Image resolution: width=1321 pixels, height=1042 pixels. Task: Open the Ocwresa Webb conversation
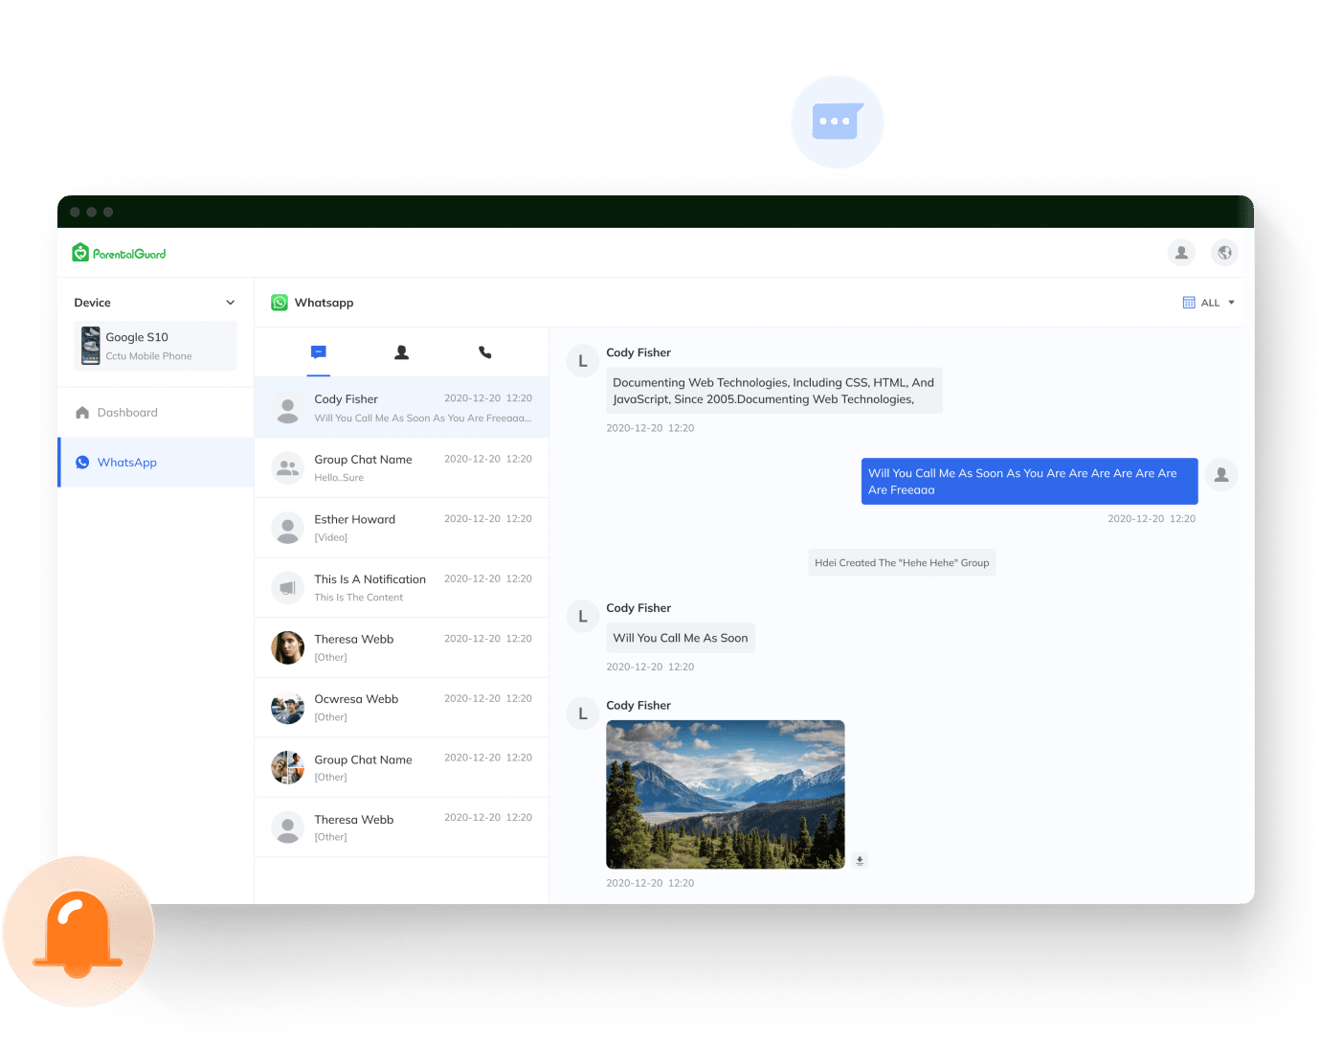coord(401,708)
